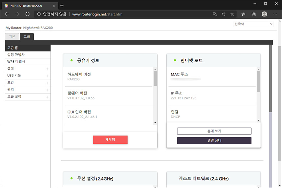Switch to the 기본 tab

[x=12, y=36]
